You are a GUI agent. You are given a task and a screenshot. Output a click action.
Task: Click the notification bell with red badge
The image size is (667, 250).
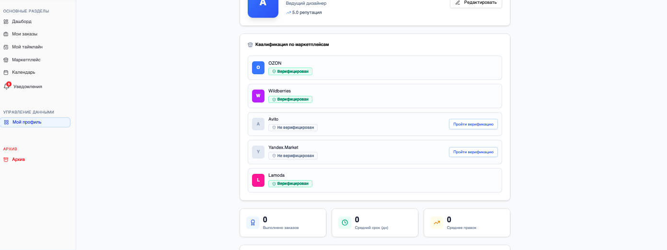(7, 86)
